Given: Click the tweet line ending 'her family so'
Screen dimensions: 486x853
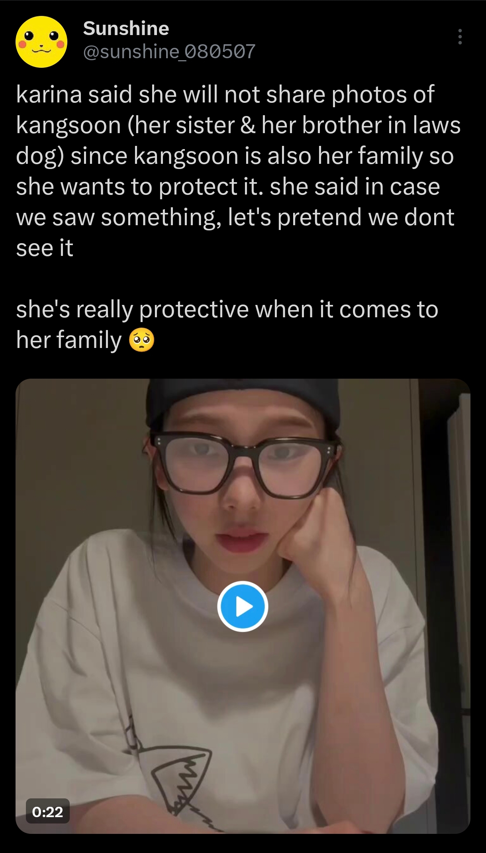Looking at the screenshot, I should 235,156.
